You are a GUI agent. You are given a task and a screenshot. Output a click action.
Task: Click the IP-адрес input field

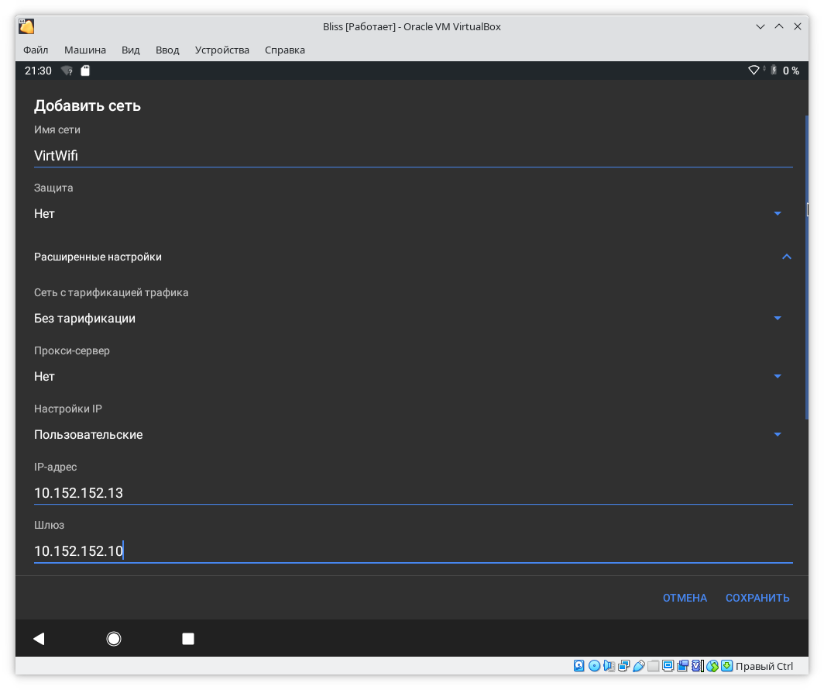coord(412,493)
